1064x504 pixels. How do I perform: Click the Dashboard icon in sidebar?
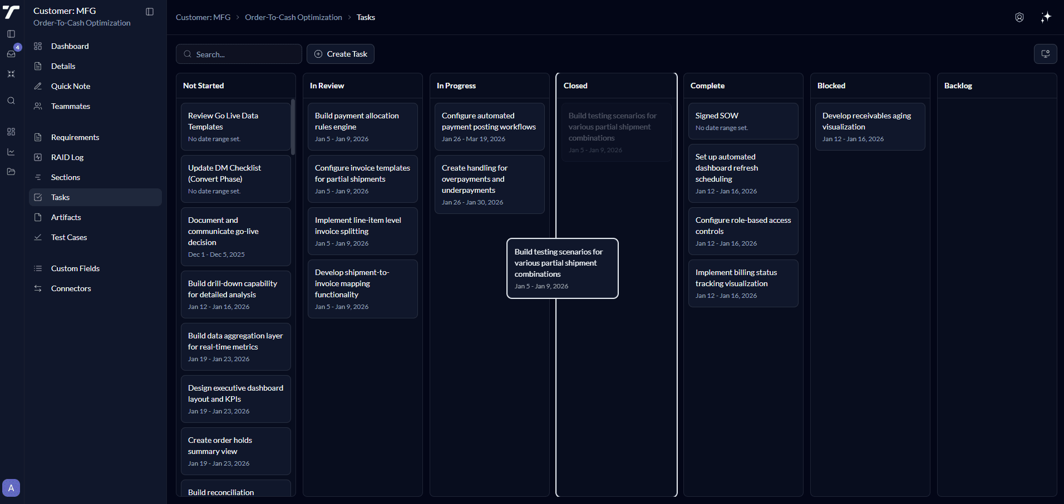coord(38,46)
